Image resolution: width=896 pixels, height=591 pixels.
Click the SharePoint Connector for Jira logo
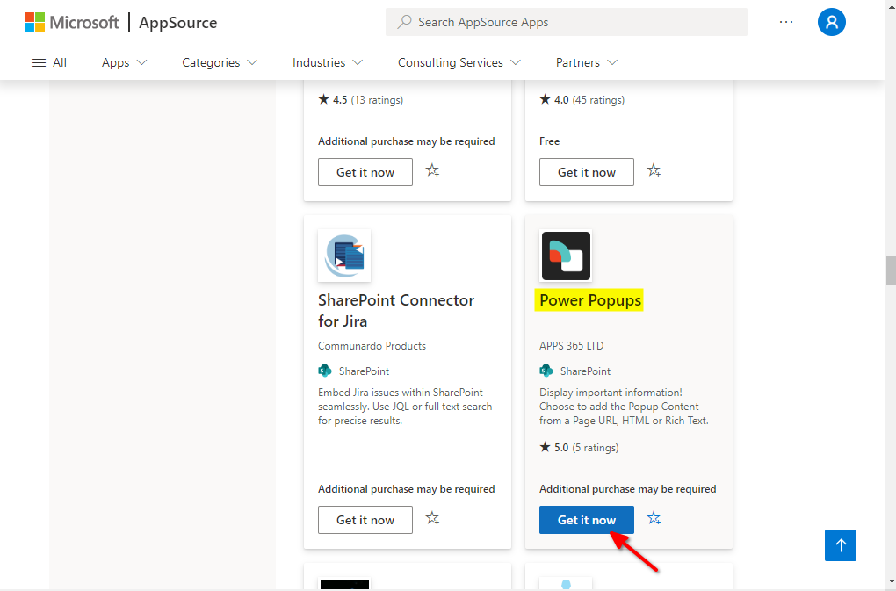(x=344, y=256)
